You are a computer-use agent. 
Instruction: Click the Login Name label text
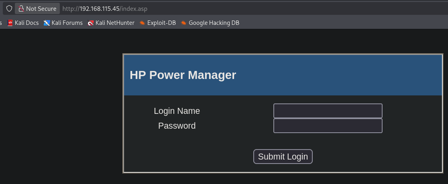click(177, 111)
